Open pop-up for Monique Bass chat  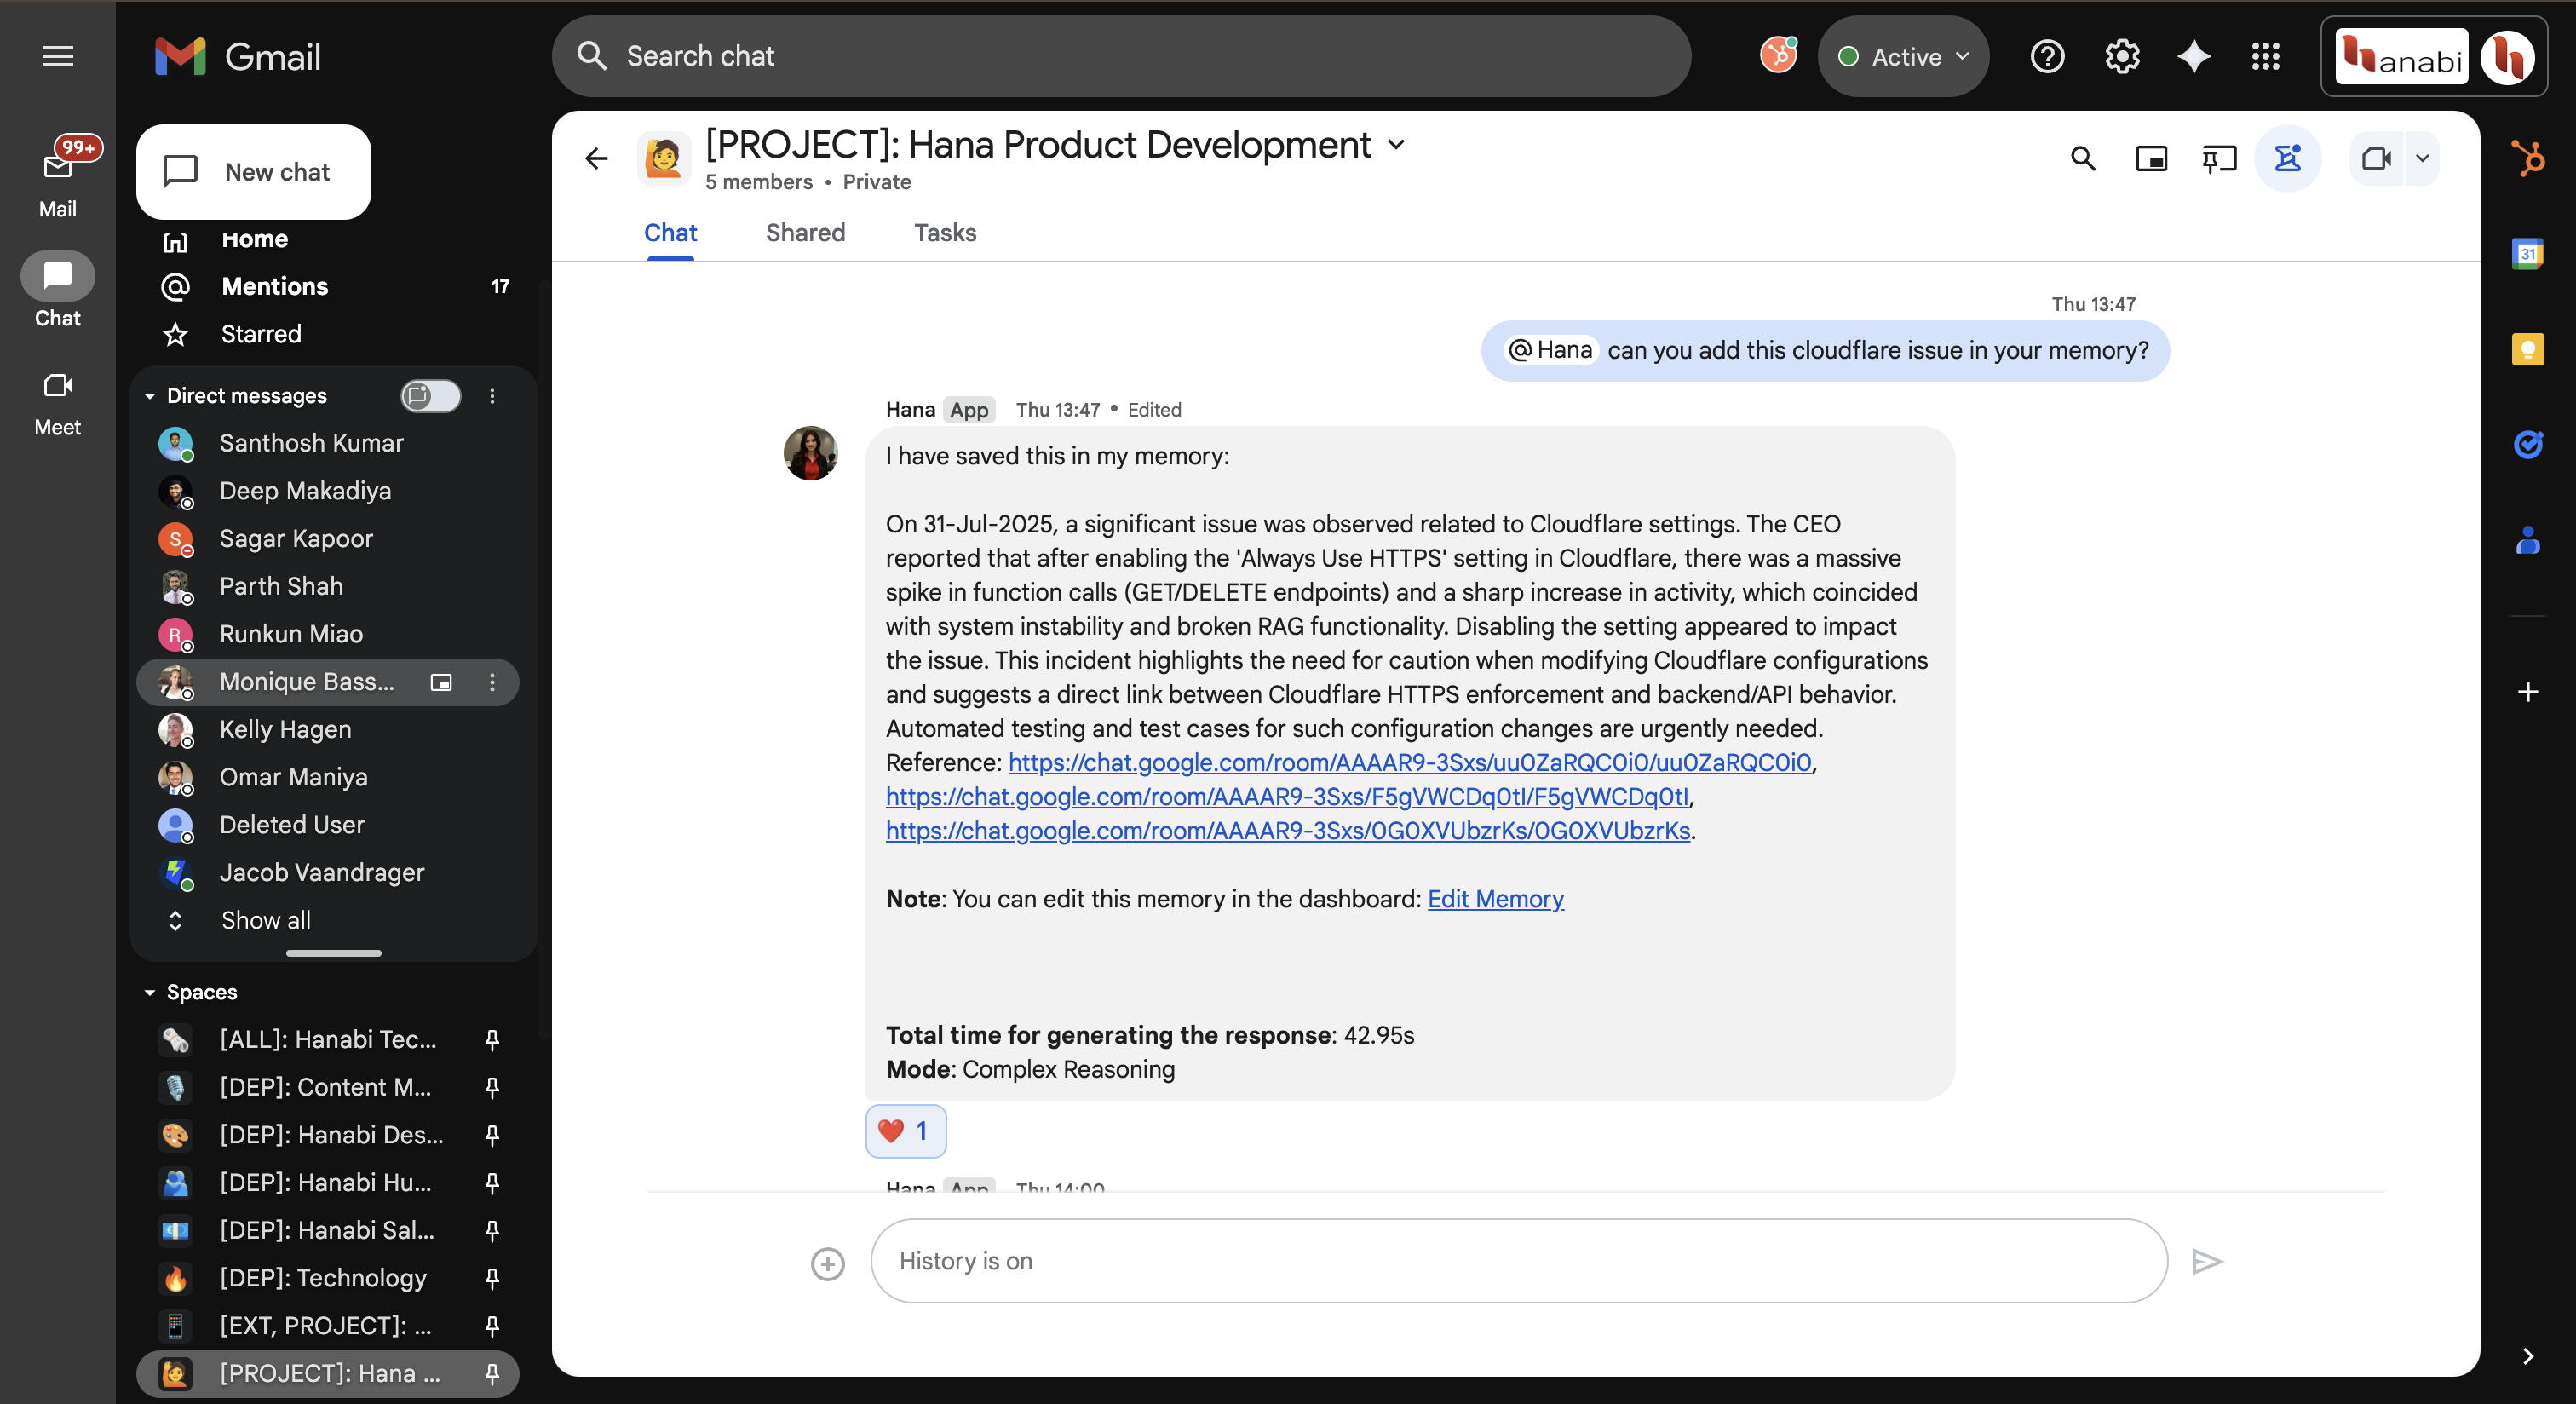(441, 682)
